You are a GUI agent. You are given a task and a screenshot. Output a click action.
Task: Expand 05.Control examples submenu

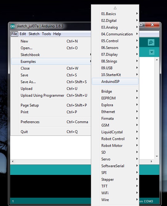tap(115, 41)
